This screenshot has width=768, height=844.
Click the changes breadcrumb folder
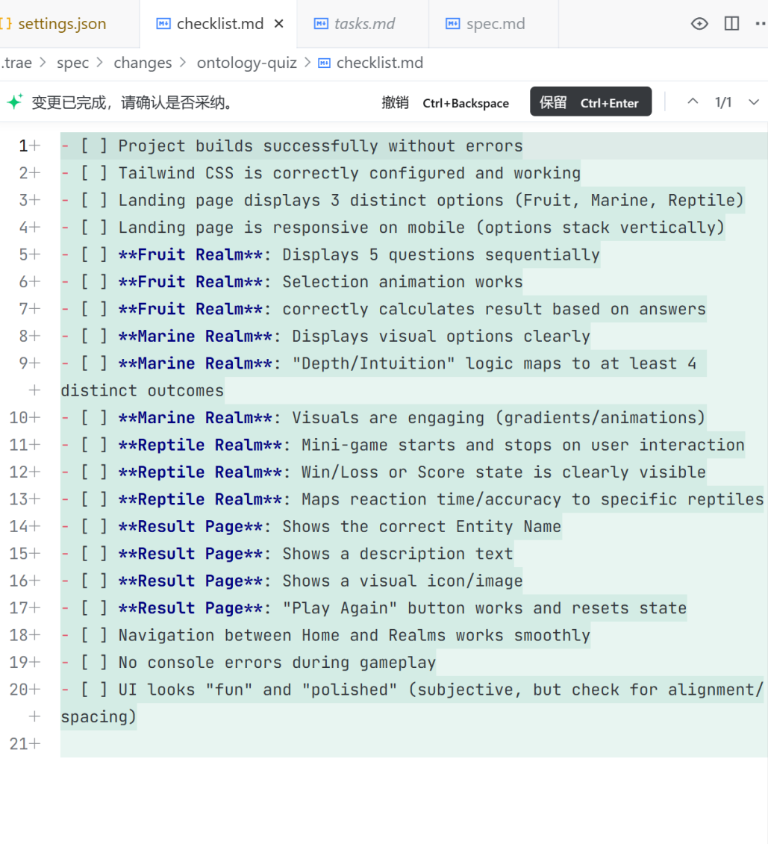143,63
